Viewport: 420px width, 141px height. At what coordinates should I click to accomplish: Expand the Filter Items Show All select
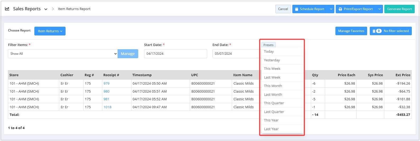tap(63, 54)
